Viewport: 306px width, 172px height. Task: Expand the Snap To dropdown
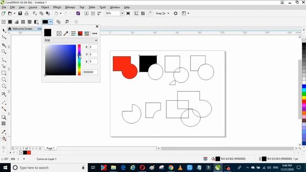[x=168, y=13]
